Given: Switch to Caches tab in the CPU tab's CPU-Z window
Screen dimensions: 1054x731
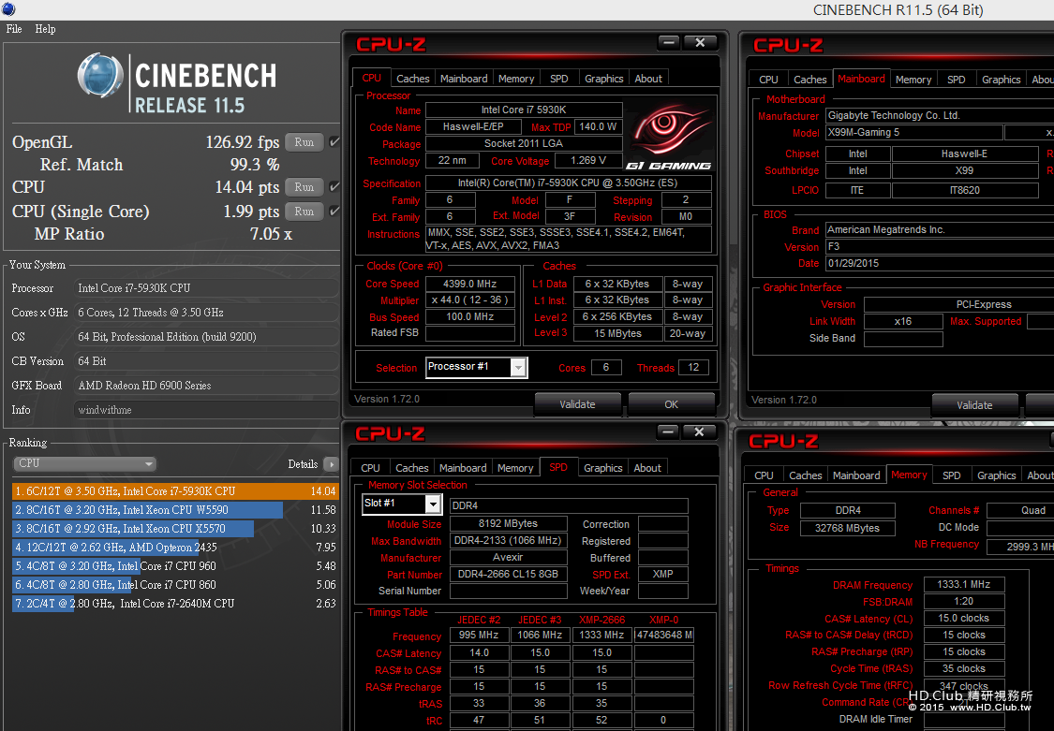Looking at the screenshot, I should 413,79.
